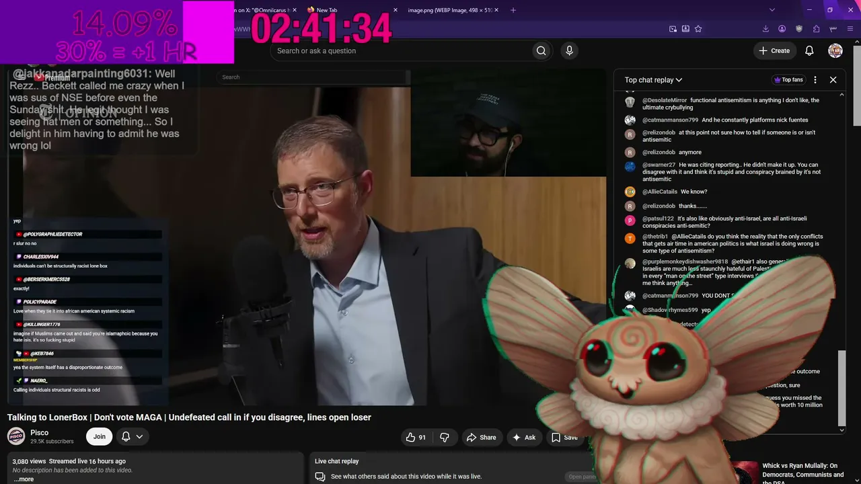This screenshot has height=484, width=861.
Task: Click the Create button
Action: pos(774,50)
